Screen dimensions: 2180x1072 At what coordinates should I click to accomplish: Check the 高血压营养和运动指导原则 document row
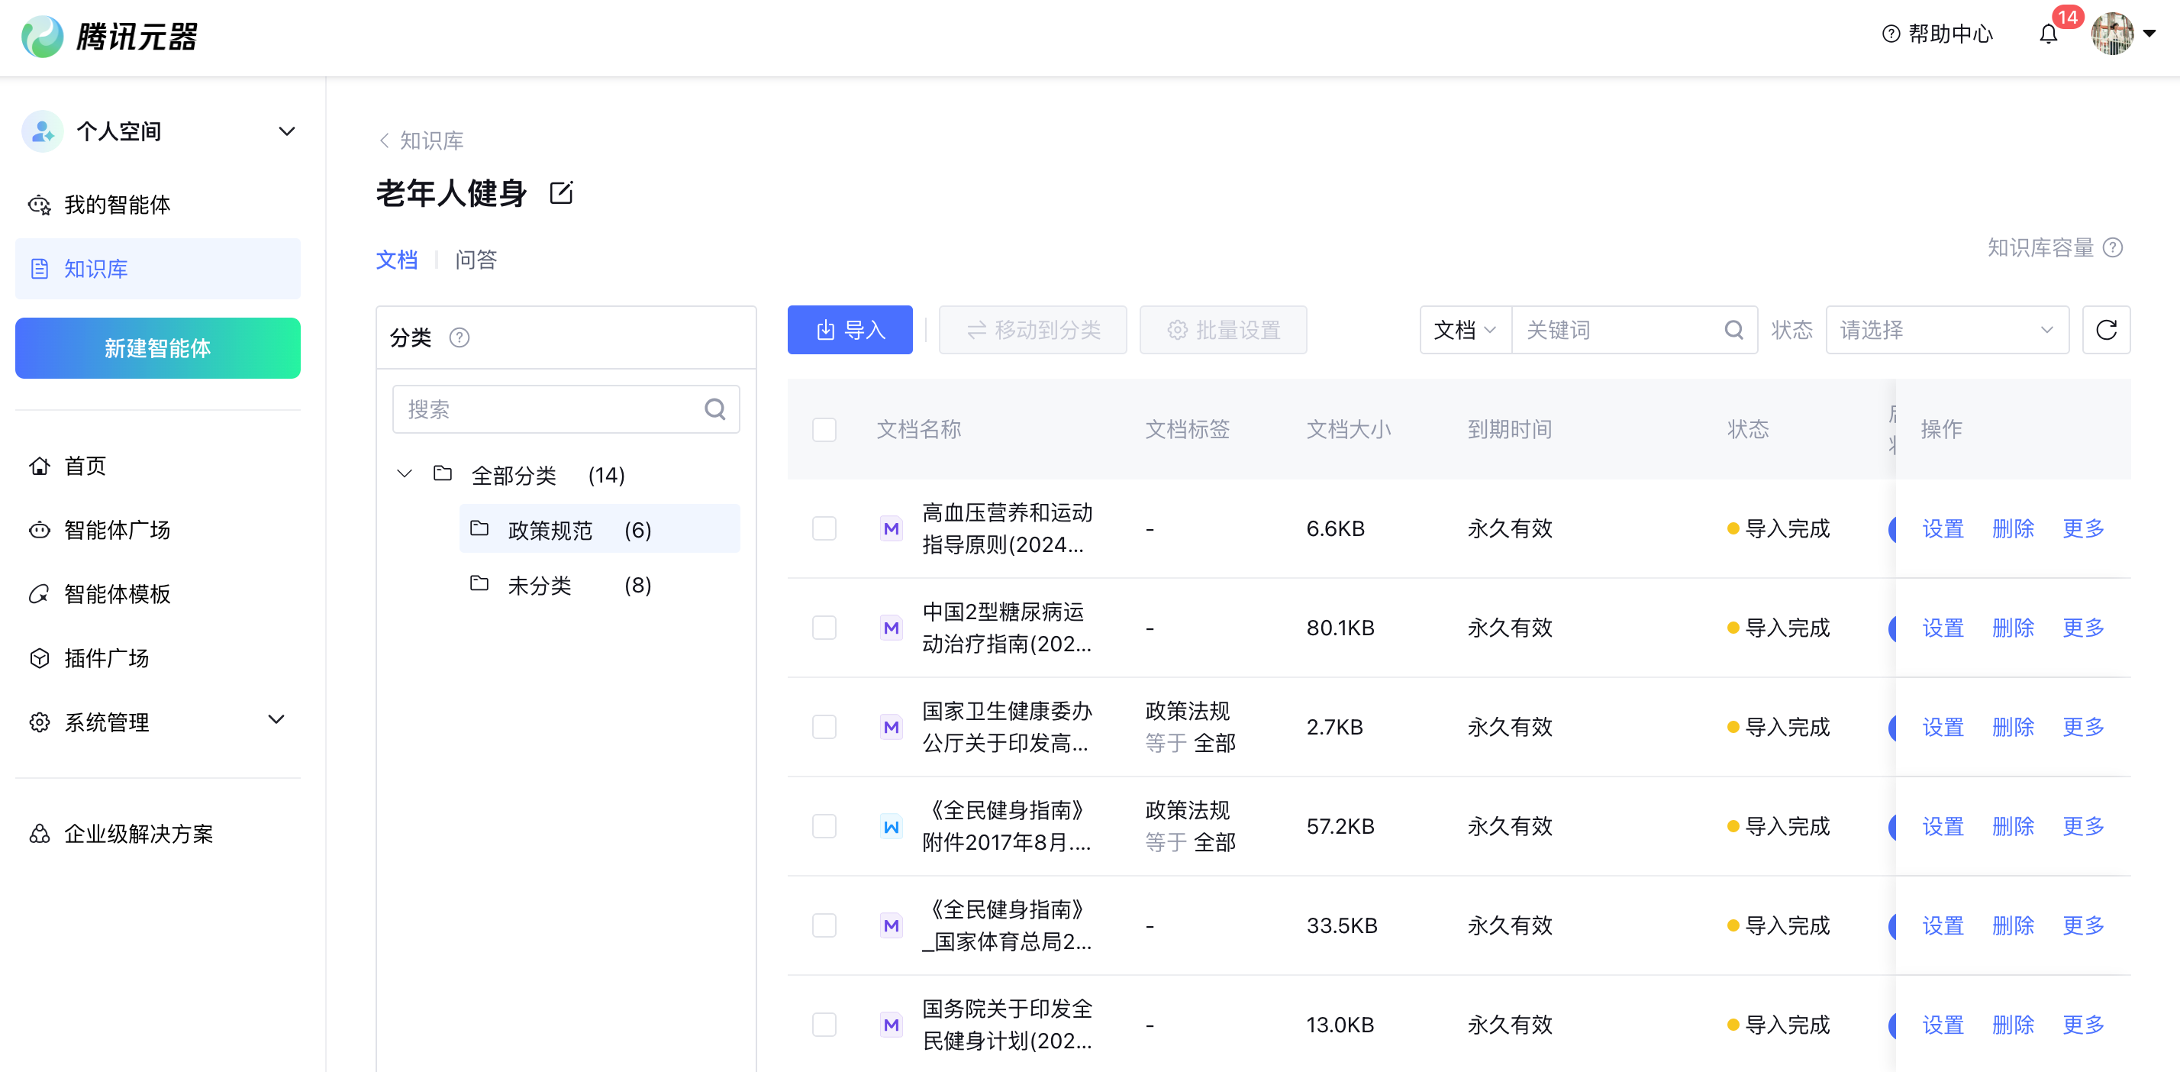tap(824, 528)
